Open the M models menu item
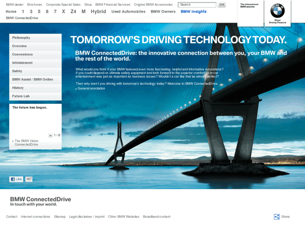 point(83,11)
